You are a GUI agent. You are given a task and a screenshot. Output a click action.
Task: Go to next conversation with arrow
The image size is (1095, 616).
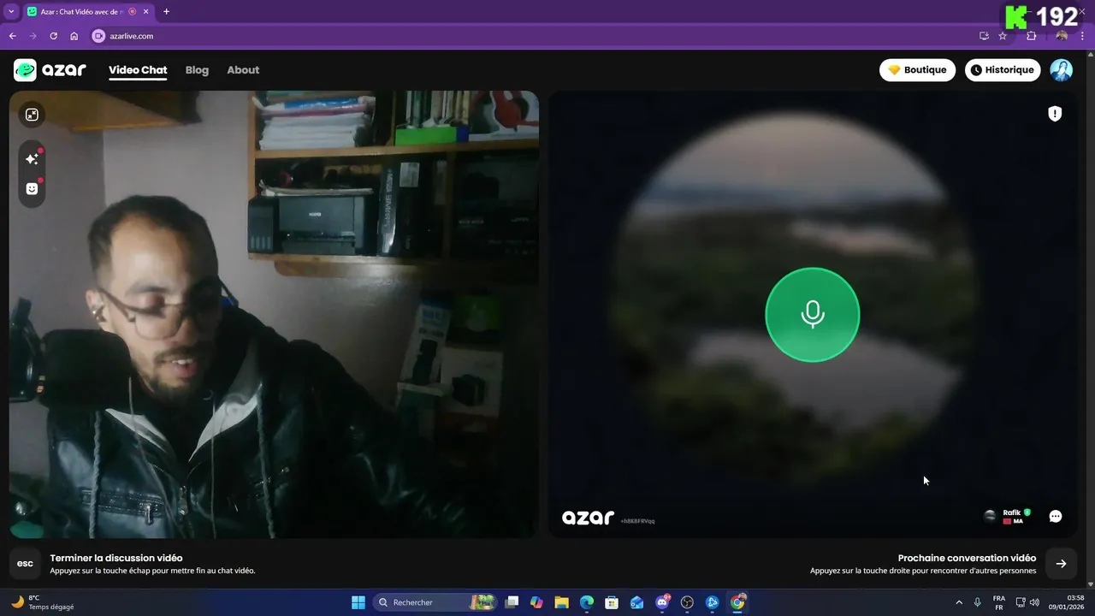[1061, 563]
